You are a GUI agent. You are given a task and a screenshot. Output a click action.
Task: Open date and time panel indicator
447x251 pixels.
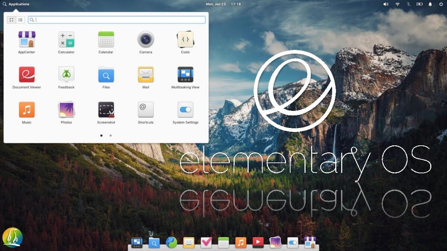pyautogui.click(x=223, y=4)
